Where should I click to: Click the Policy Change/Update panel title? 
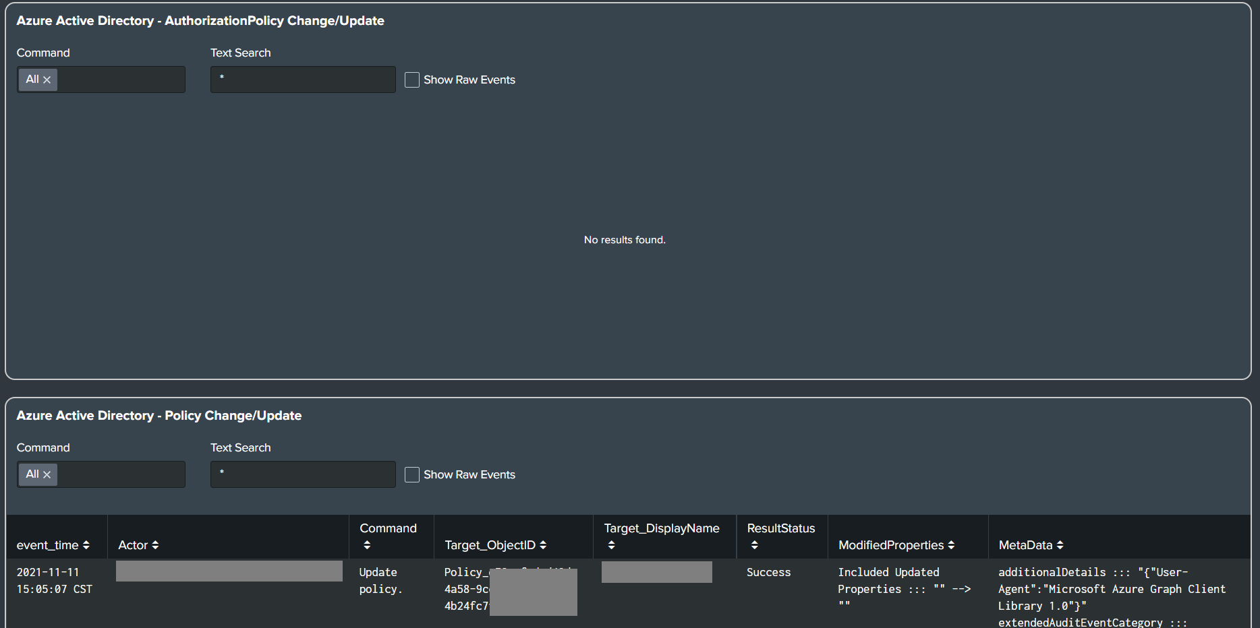(159, 416)
